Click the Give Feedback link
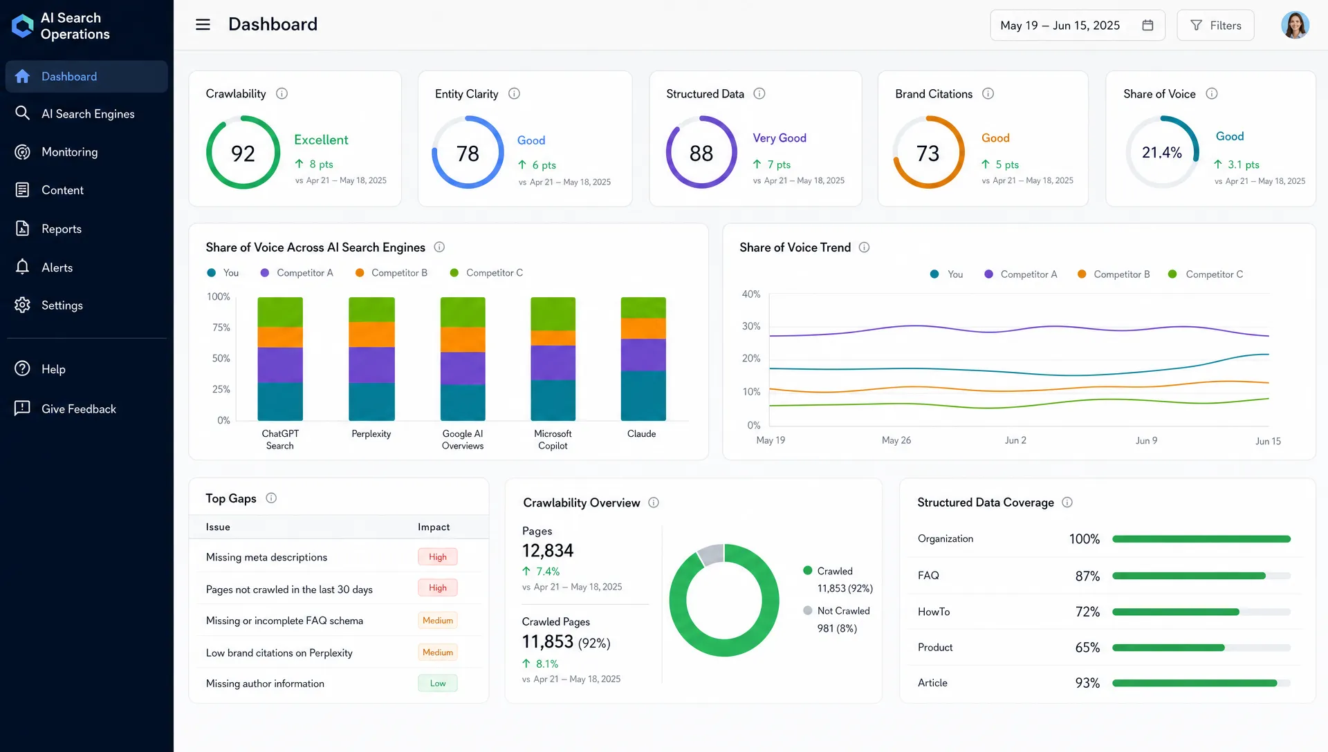 point(86,408)
